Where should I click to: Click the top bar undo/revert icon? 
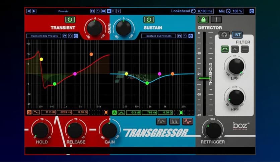(x=98, y=11)
